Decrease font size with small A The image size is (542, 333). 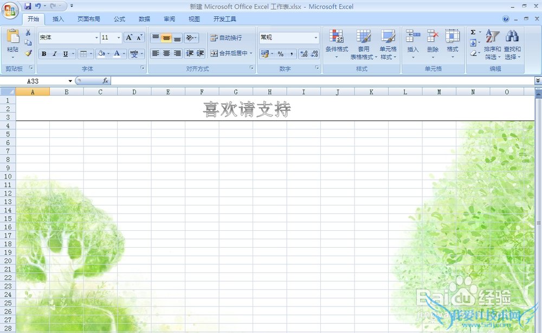point(139,37)
